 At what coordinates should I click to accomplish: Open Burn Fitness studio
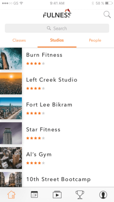[57, 59]
